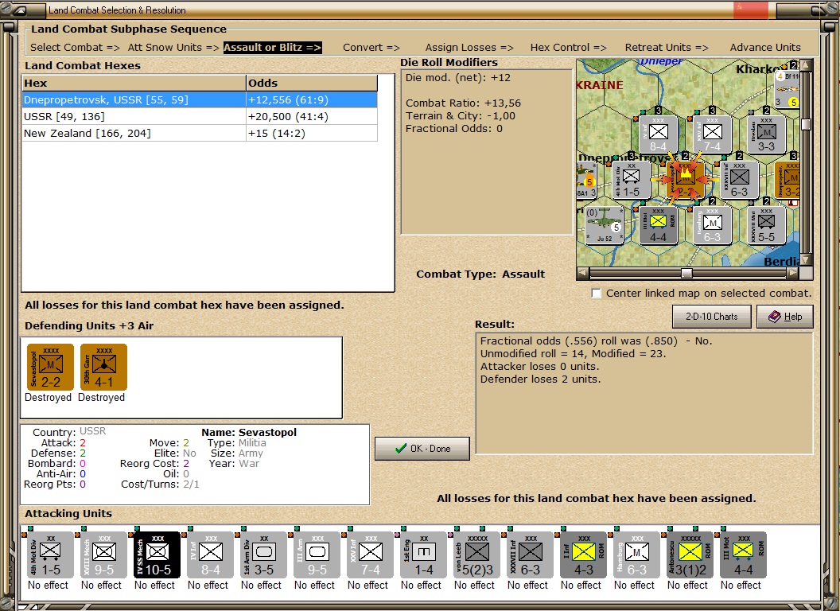
Task: Click the mini map vertical scrollbar thumb
Action: pos(806,124)
